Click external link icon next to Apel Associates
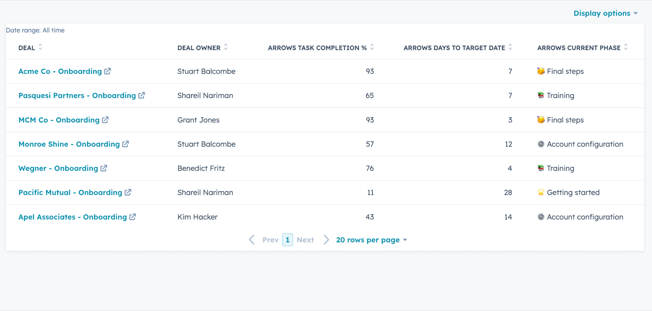The height and width of the screenshot is (311, 652). tap(132, 217)
